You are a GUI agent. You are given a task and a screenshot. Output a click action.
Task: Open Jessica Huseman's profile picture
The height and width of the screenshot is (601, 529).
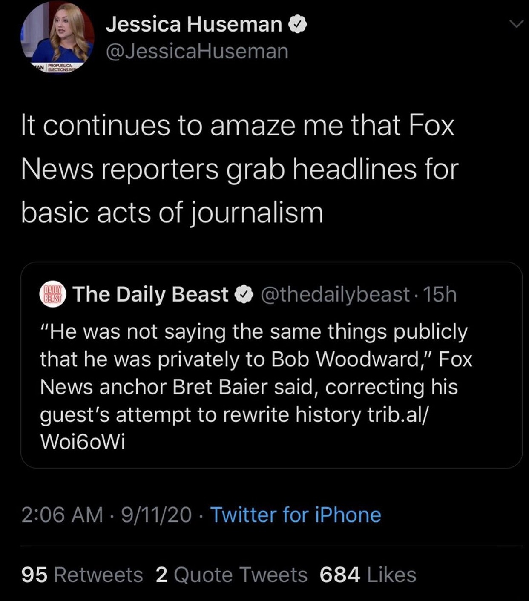coord(57,37)
